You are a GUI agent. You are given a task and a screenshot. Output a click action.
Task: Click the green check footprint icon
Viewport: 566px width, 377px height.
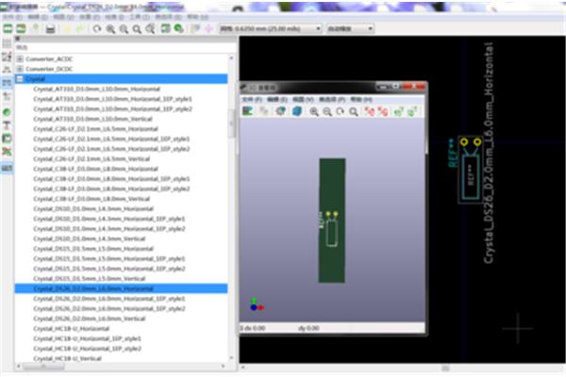click(x=178, y=28)
